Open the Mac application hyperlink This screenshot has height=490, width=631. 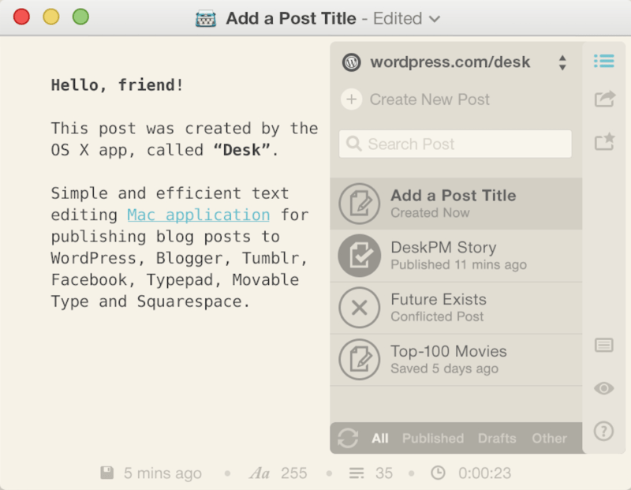pos(199,215)
